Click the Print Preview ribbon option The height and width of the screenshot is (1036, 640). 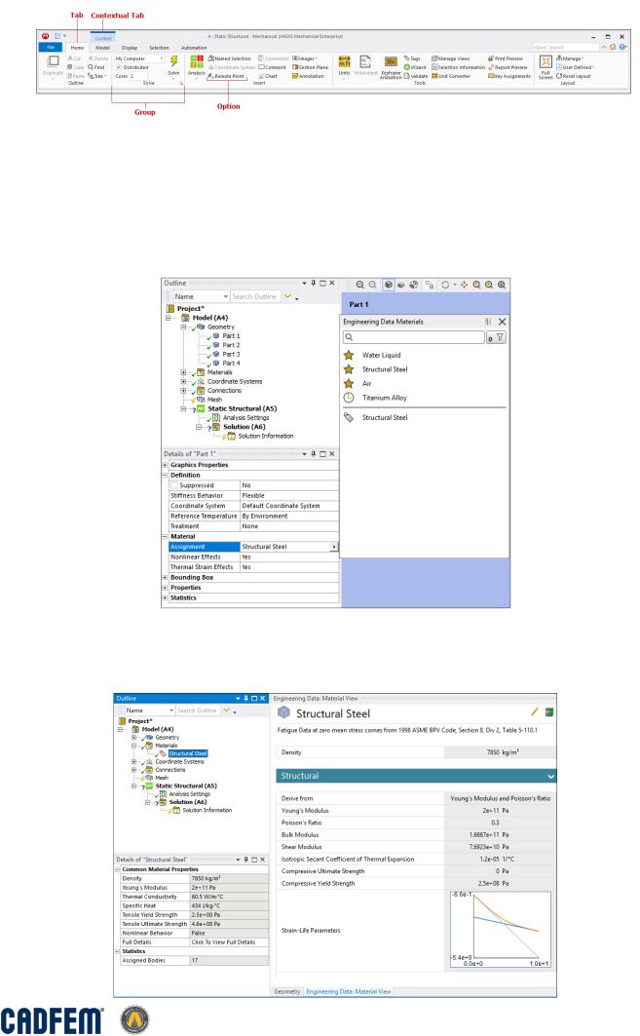tap(506, 58)
